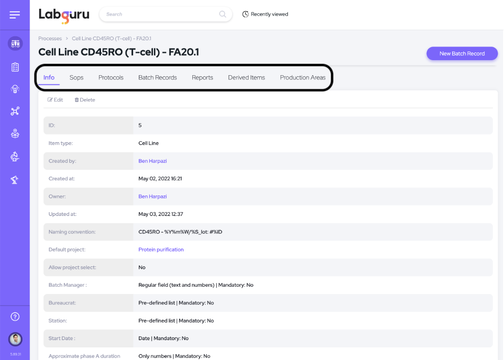Open the help question mark icon
Viewport: 504px width, 360px height.
15,317
